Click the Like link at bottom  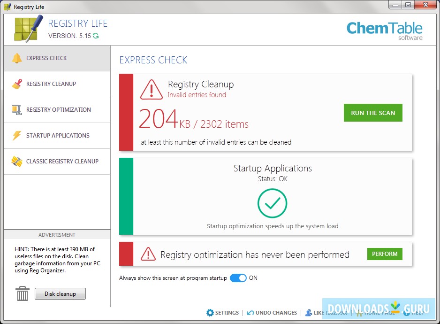(x=326, y=313)
